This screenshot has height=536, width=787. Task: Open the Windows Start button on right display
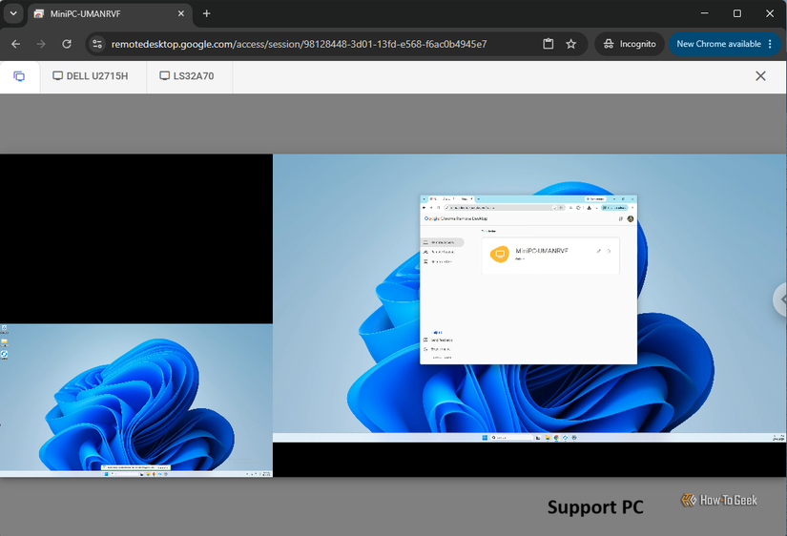[x=485, y=438]
